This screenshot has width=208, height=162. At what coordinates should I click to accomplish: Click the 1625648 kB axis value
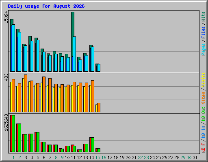coord(6,123)
